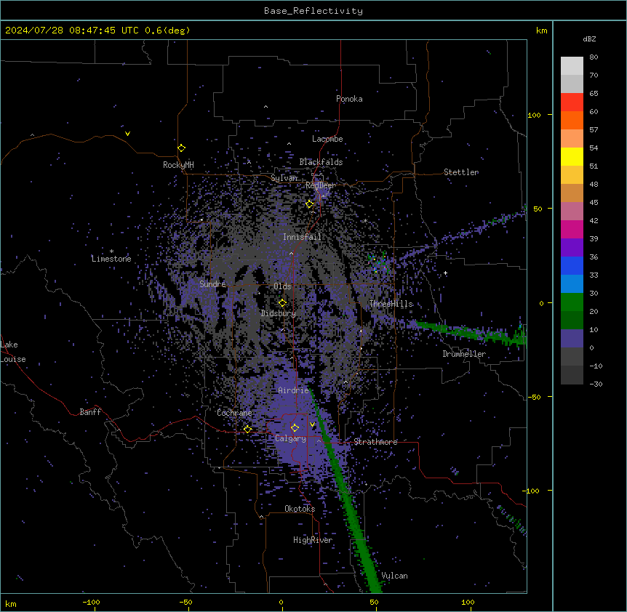This screenshot has width=627, height=612.
Task: Click the Banff label
Action: click(90, 412)
